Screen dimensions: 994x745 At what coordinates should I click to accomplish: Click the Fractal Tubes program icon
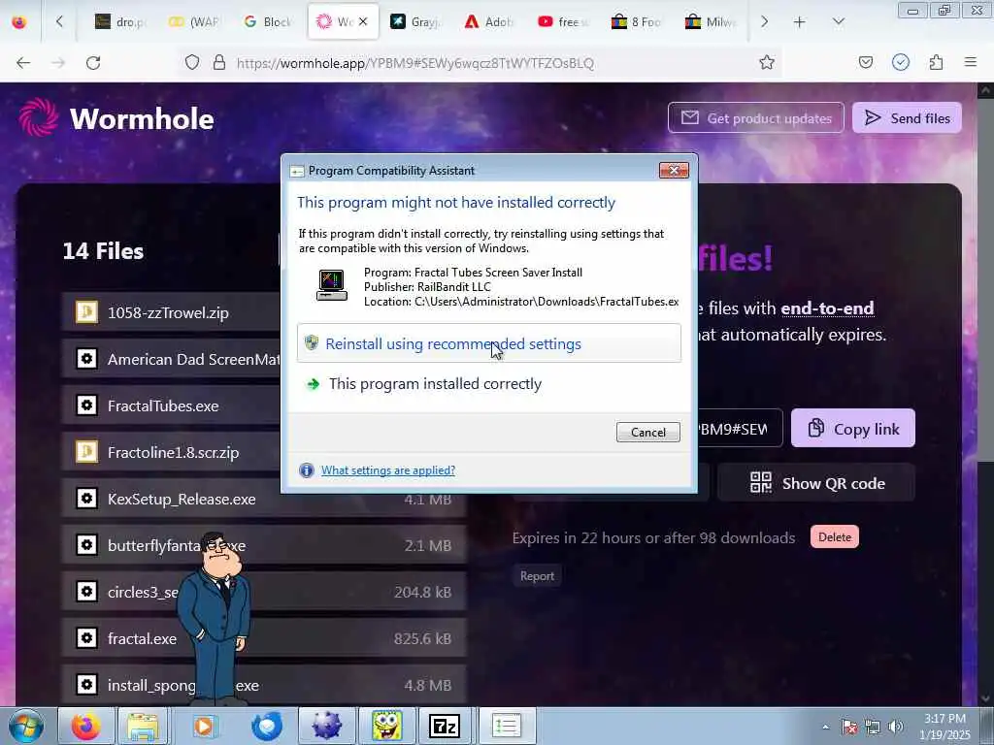[332, 285]
